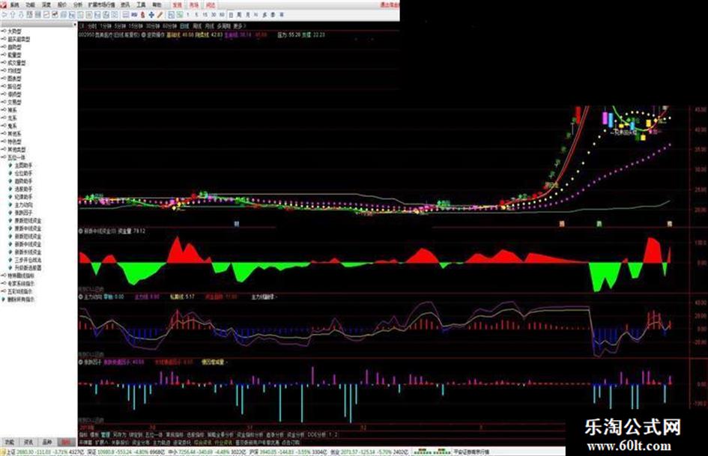Switch chart to 月线 period

tap(209, 26)
